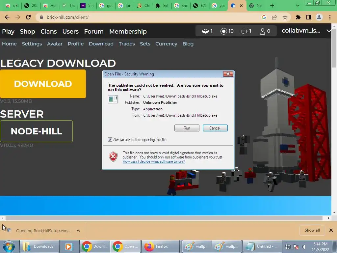Viewport: 337px width, 253px height.
Task: Open the Sets page link
Action: (145, 44)
